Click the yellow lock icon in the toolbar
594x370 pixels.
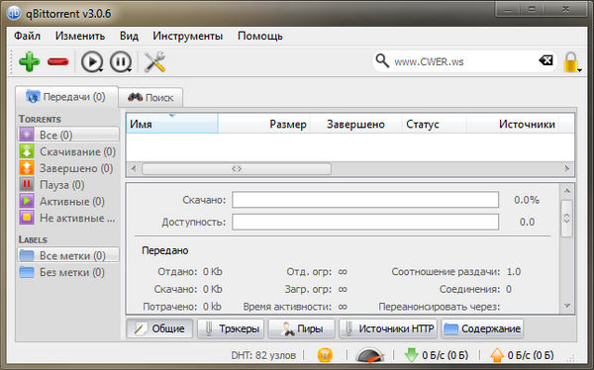[571, 62]
